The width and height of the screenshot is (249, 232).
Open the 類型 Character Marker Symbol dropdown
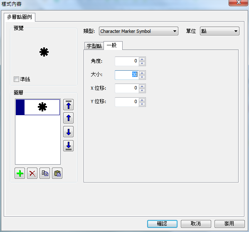(138, 31)
